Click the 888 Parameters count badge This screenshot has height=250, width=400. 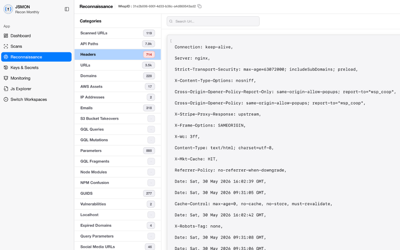pyautogui.click(x=149, y=151)
